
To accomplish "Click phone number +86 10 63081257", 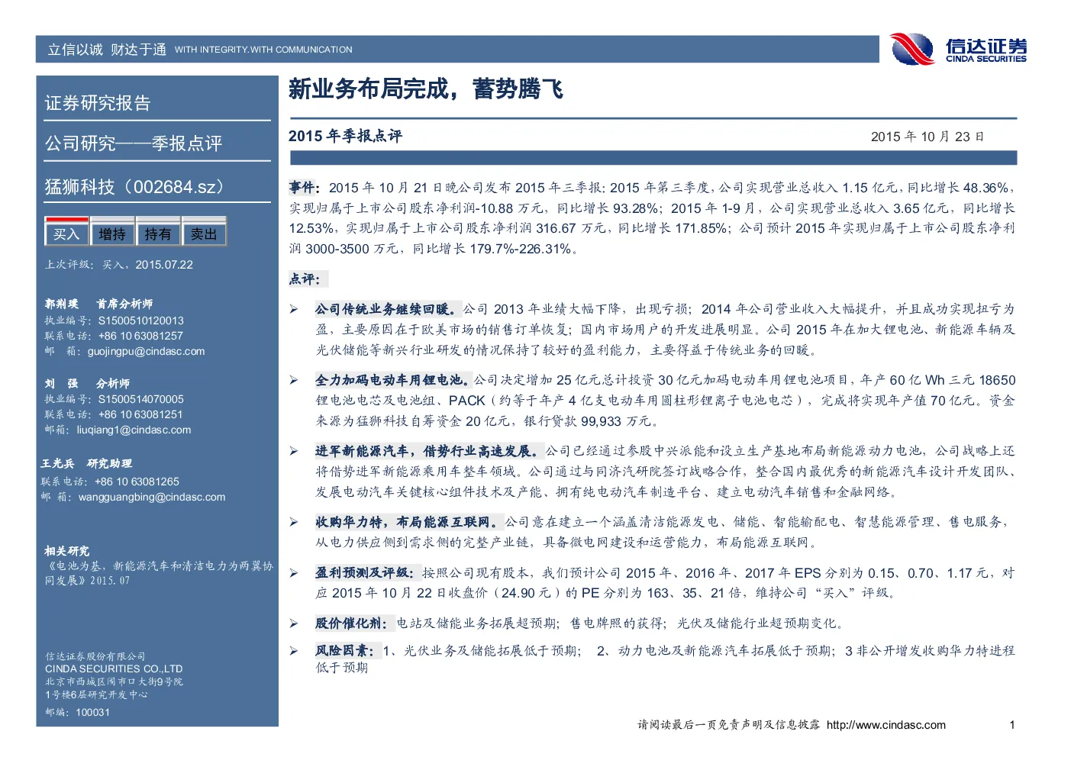I will pos(141,337).
